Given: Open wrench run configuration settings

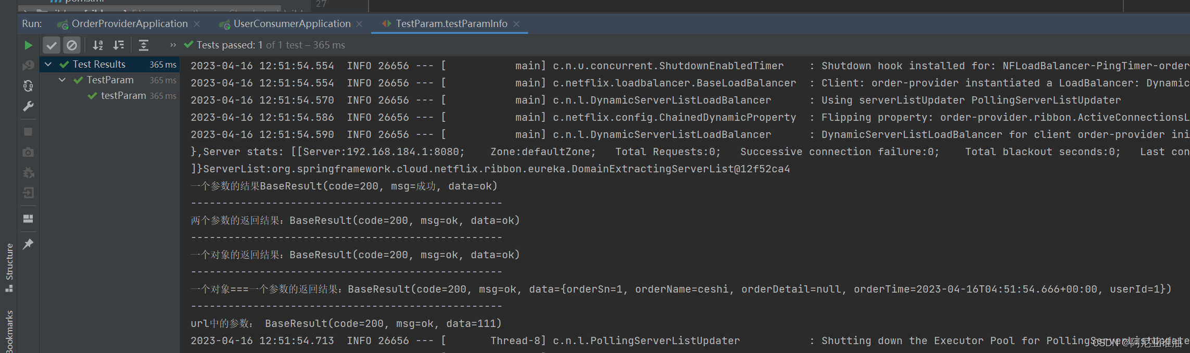Looking at the screenshot, I should click(28, 106).
